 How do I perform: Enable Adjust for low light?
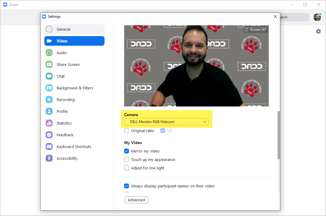coord(127,168)
